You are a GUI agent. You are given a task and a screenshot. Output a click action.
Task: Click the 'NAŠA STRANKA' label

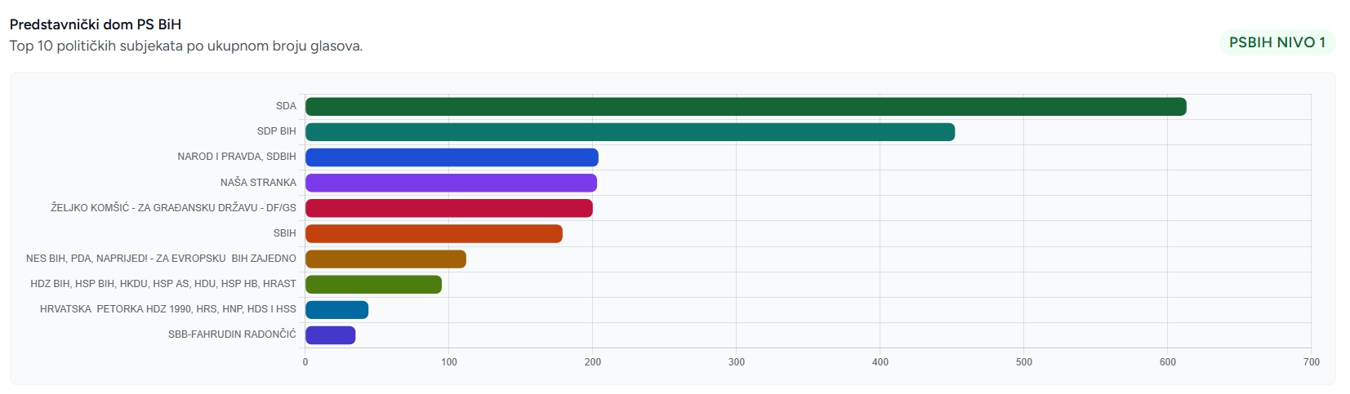coord(258,183)
